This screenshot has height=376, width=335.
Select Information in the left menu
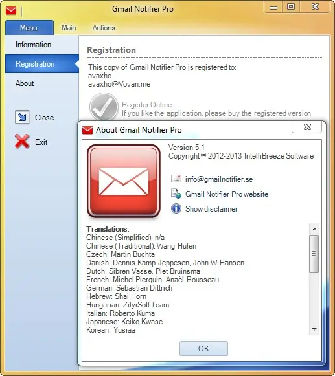point(42,45)
